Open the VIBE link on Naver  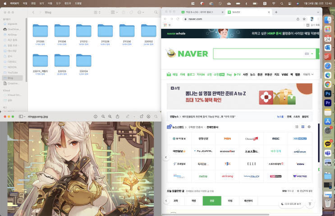tap(285, 74)
